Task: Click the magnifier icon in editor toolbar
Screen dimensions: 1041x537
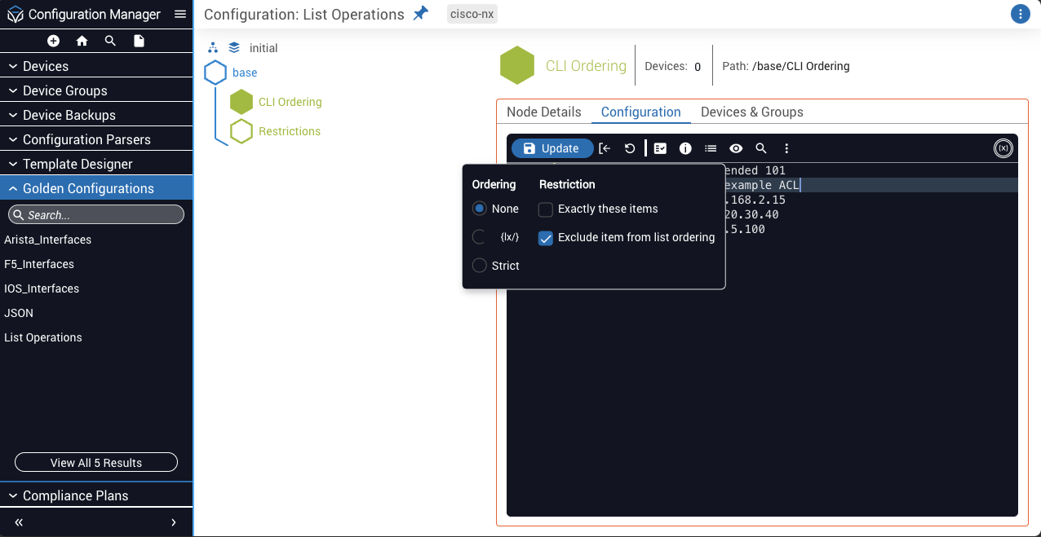Action: [761, 148]
